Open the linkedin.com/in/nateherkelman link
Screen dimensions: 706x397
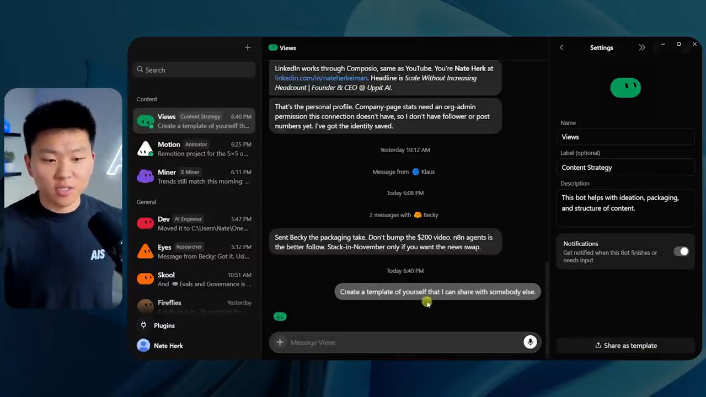coord(321,78)
